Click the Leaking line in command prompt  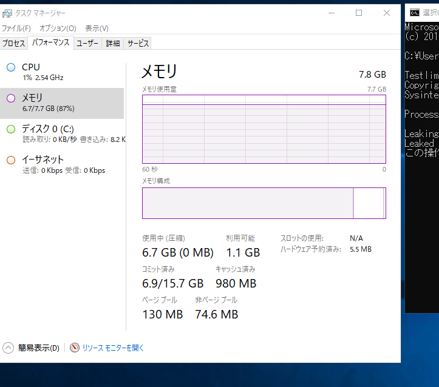421,133
